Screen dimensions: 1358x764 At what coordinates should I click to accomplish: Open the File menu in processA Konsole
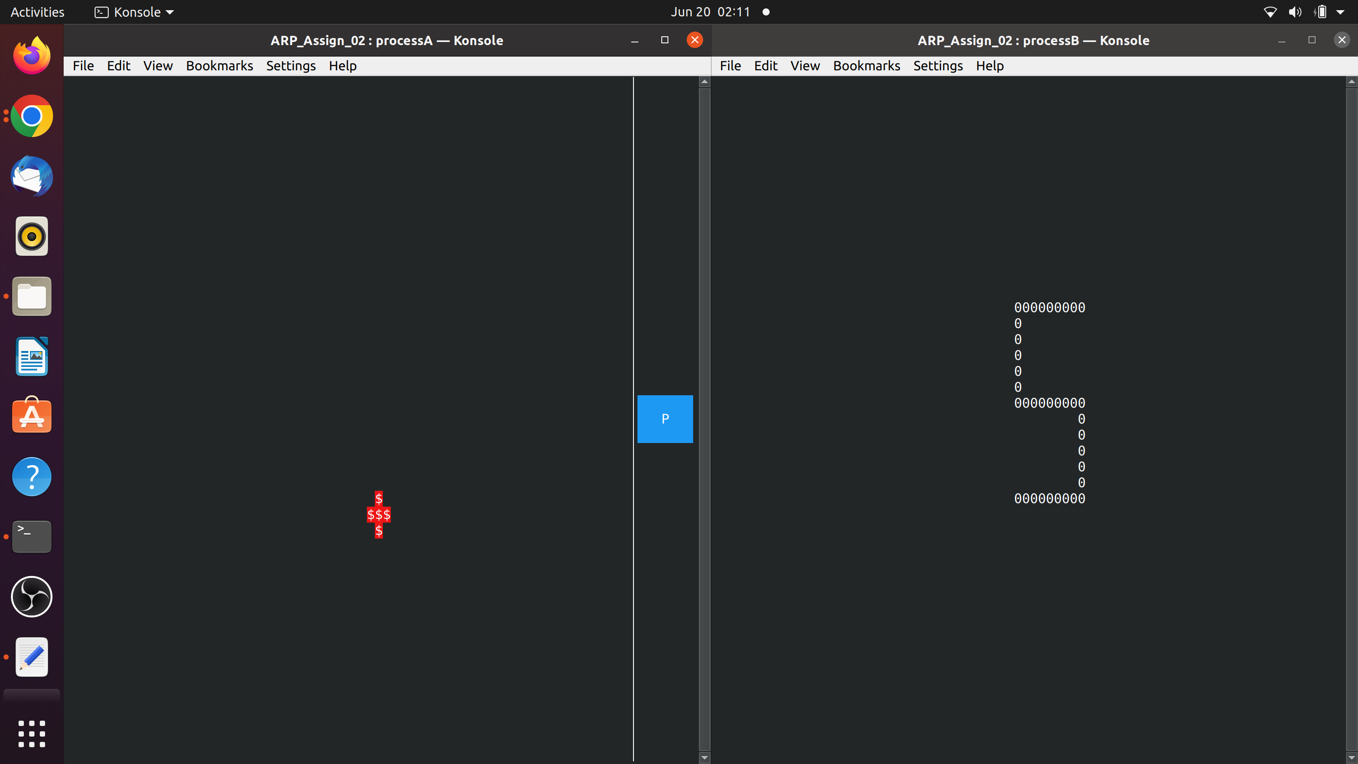83,65
